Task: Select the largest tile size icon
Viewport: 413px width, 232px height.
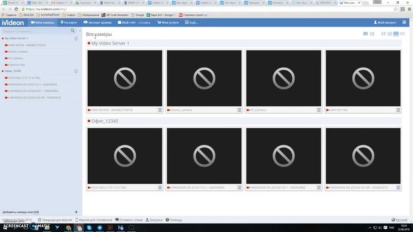Action: pyautogui.click(x=403, y=34)
